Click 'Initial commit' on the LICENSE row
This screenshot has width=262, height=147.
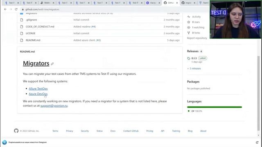coord(81,33)
